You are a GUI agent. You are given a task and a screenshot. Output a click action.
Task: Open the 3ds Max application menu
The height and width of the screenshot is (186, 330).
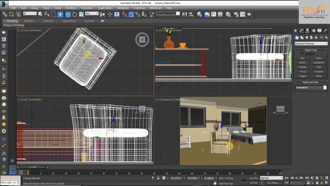(4, 4)
